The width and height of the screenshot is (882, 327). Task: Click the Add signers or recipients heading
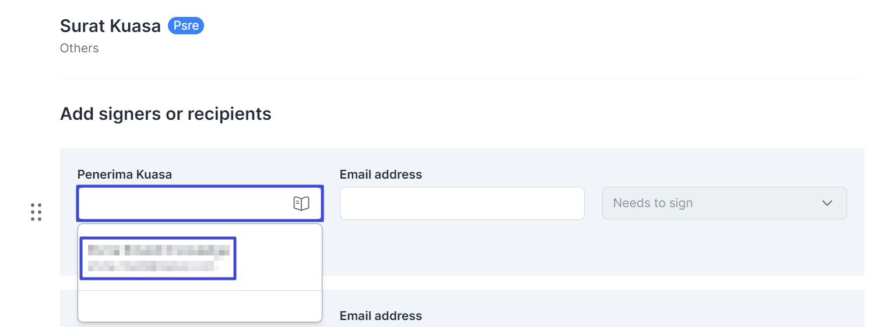166,113
